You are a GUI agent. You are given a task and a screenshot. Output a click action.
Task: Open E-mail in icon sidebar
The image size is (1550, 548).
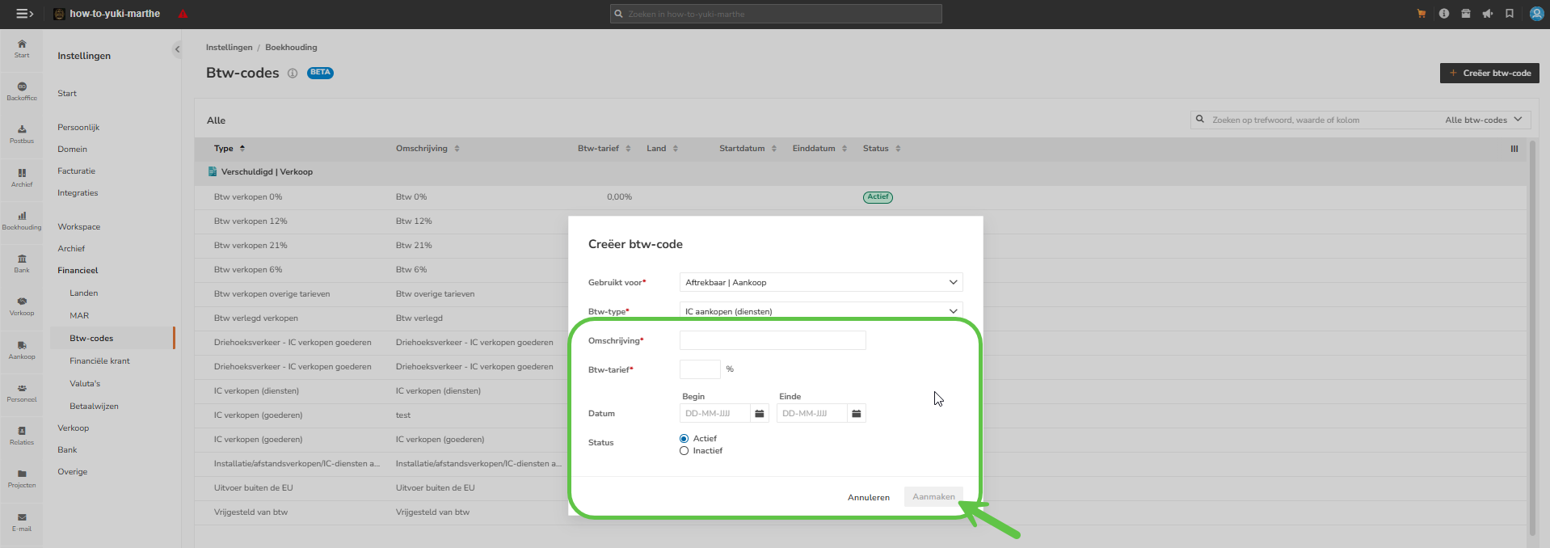[x=22, y=522]
